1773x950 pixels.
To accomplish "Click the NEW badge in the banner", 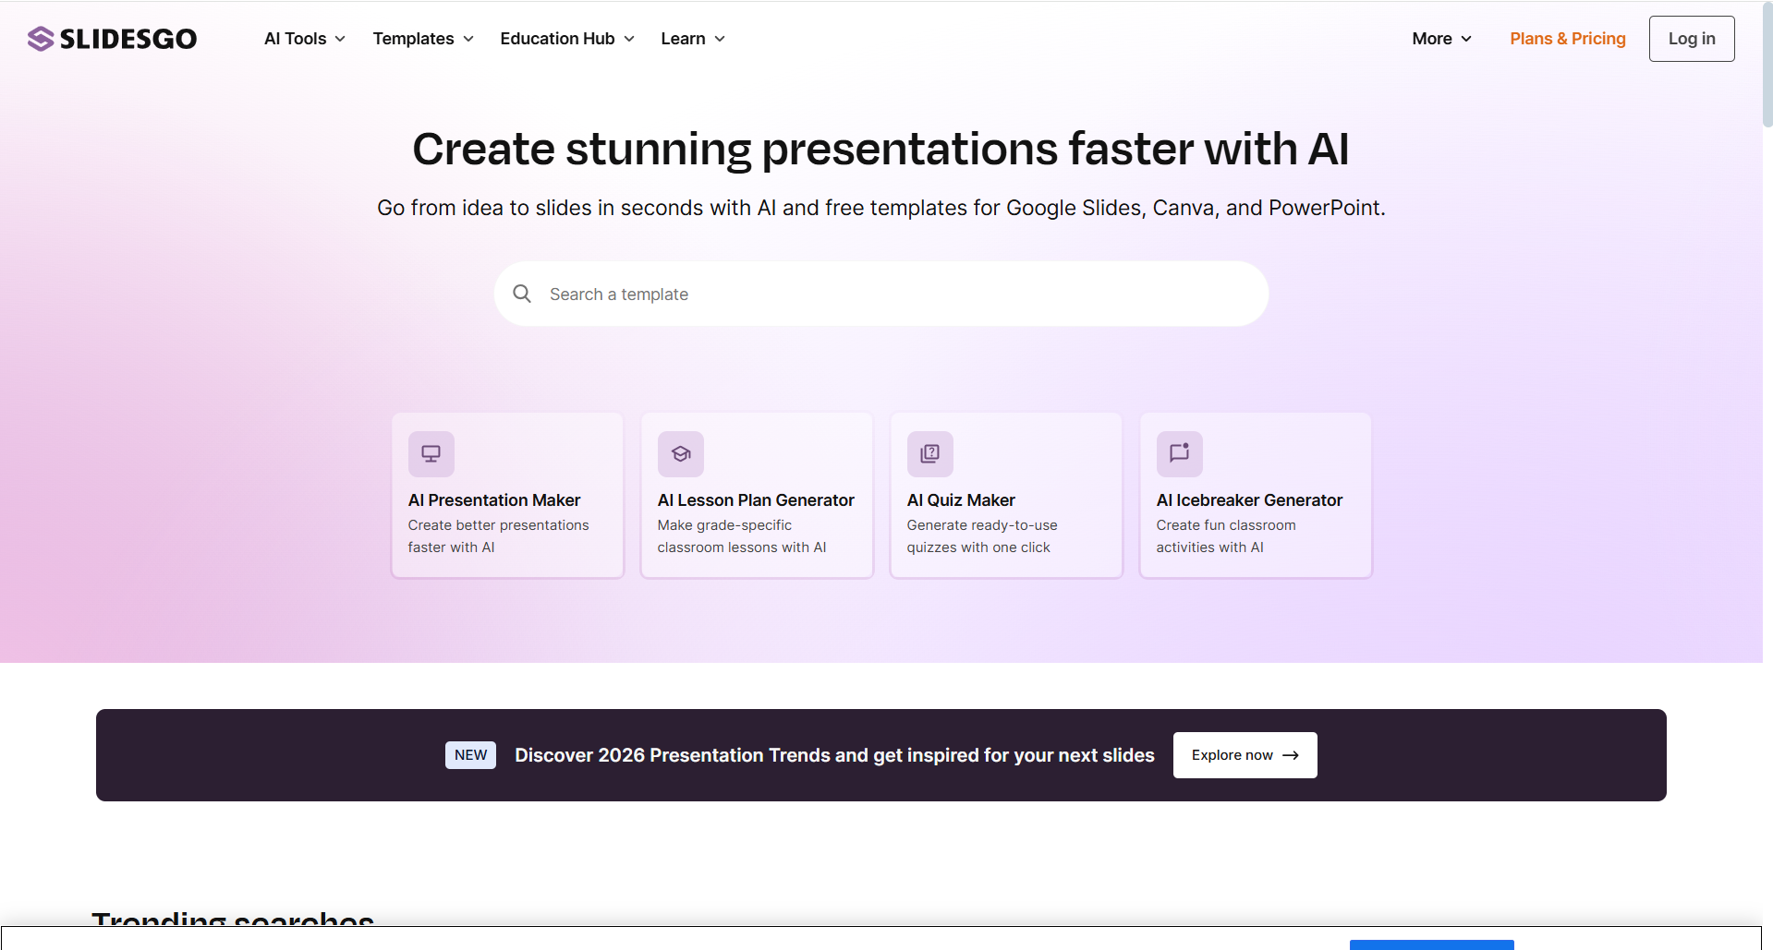I will pos(470,755).
